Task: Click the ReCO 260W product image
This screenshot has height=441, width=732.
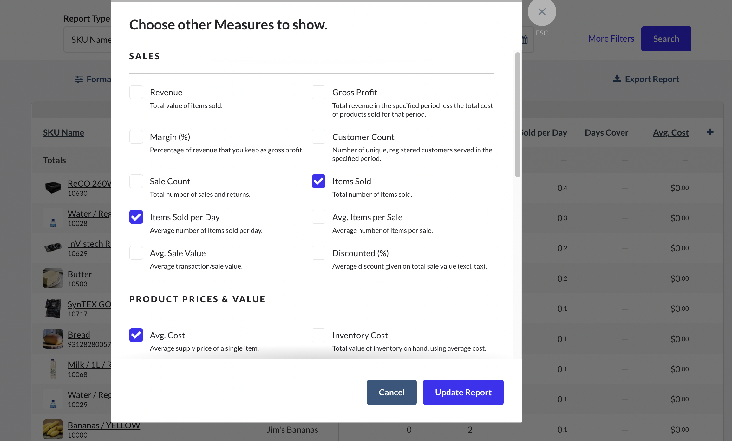Action: [x=53, y=188]
